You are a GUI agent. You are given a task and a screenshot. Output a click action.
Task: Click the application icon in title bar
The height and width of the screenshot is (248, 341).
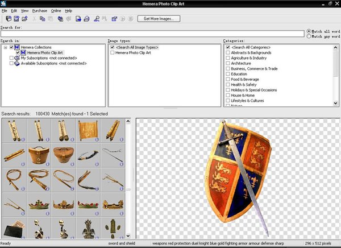tap(3, 3)
